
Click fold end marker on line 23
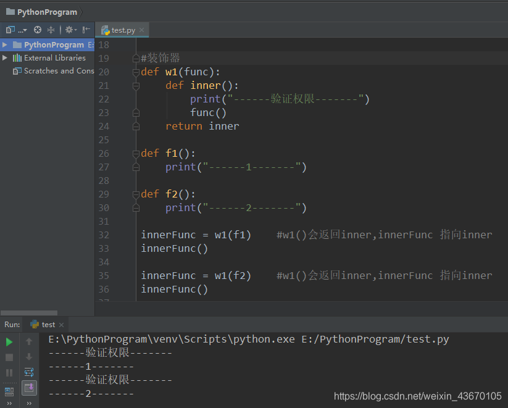(136, 113)
